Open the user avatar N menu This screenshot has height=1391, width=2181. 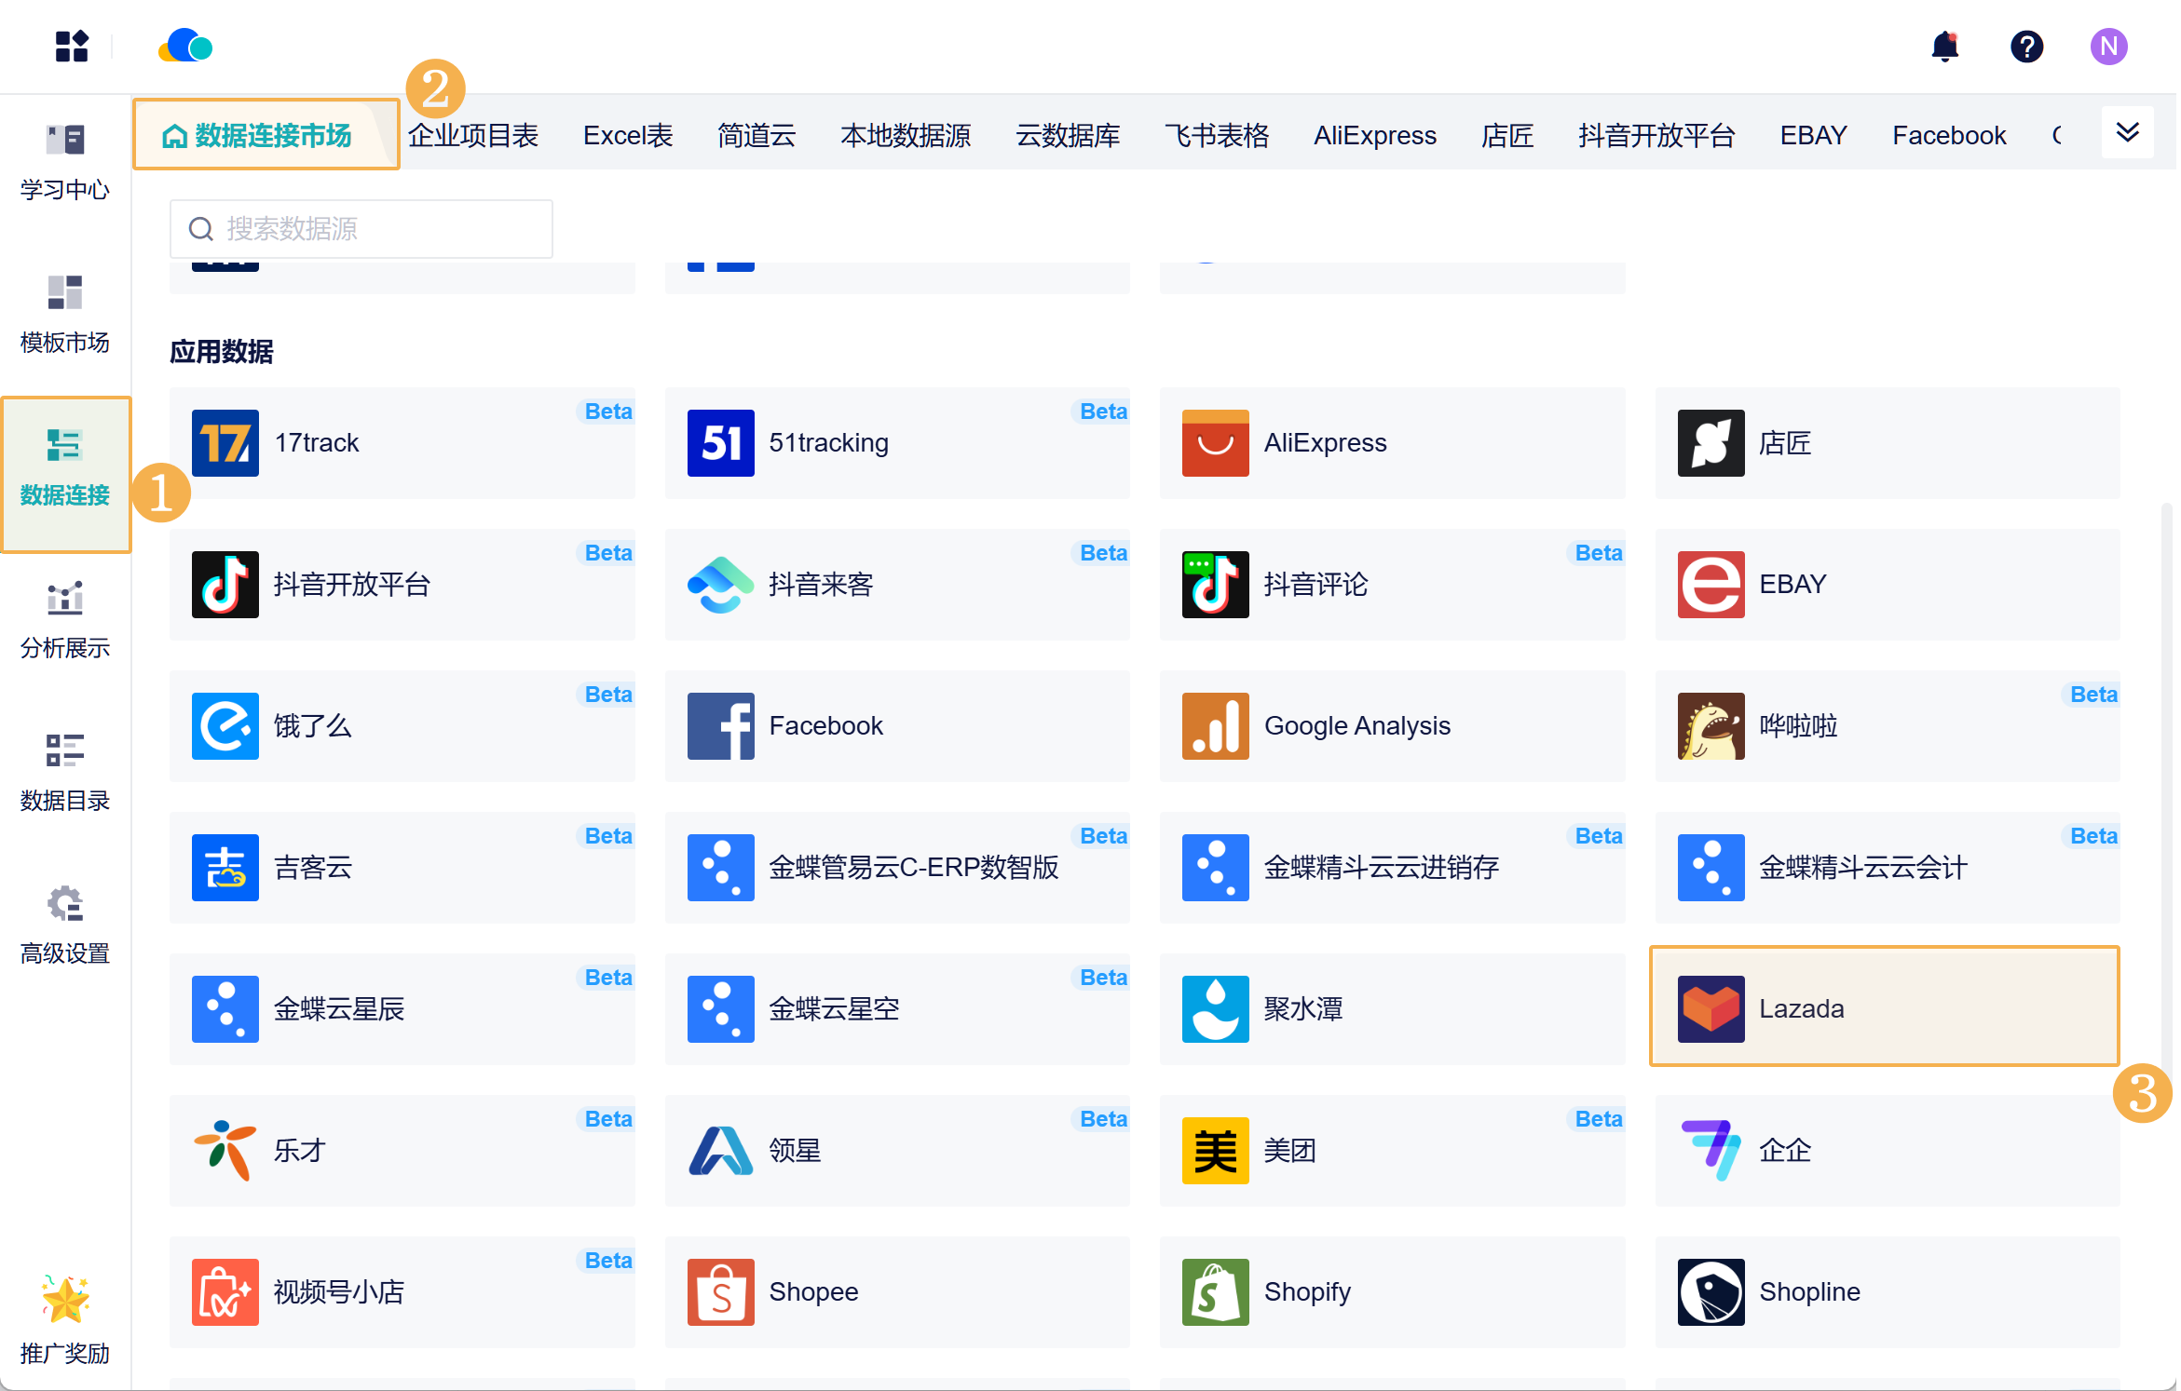click(2108, 47)
